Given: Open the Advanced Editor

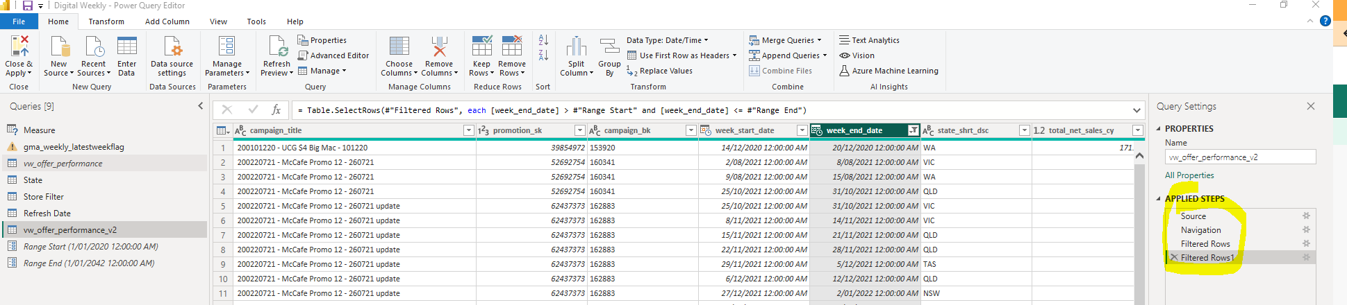Looking at the screenshot, I should 333,55.
